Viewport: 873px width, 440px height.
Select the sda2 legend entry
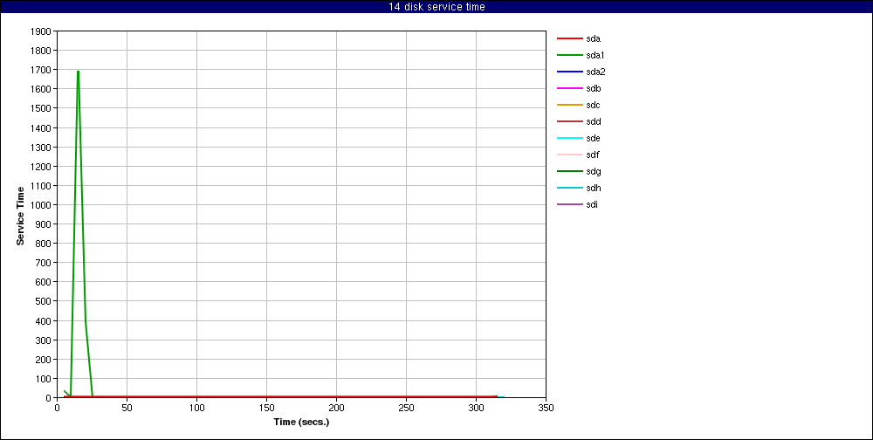point(581,72)
